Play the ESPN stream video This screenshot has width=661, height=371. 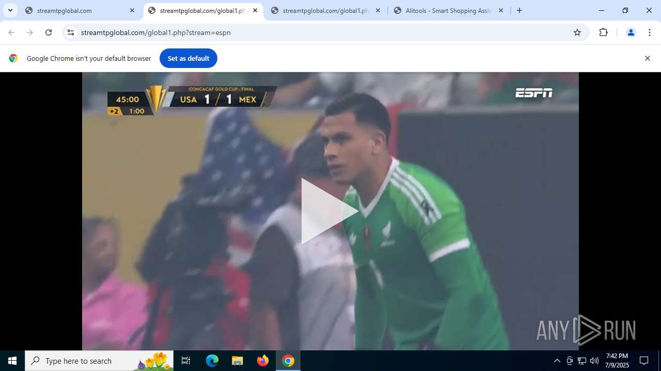point(329,211)
